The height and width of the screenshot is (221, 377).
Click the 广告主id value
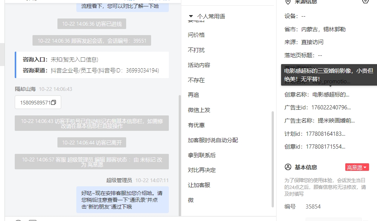pyautogui.click(x=331, y=107)
